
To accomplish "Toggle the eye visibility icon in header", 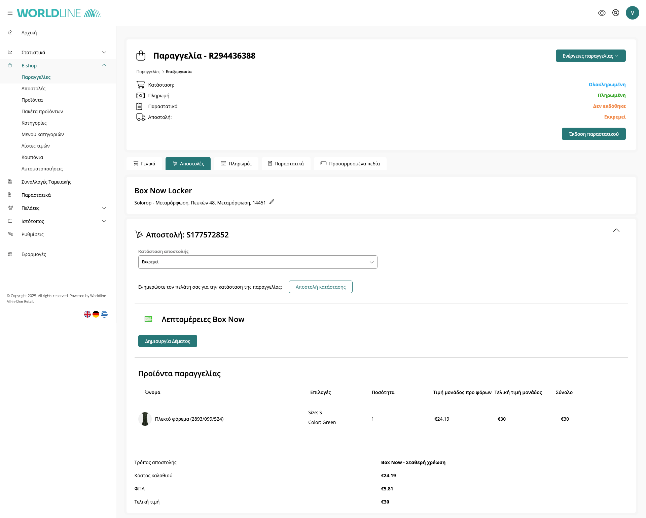I will pos(602,13).
